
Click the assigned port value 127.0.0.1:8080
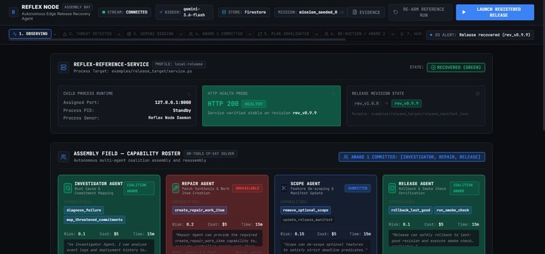(172, 103)
